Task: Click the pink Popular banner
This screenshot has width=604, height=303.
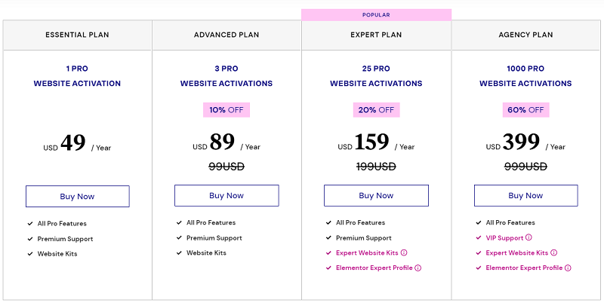Action: point(376,15)
